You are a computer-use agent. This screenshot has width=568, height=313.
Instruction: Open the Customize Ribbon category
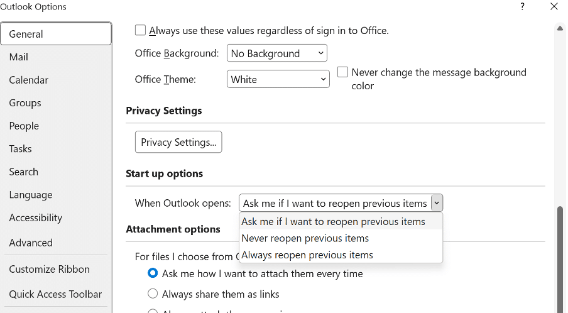[x=56, y=269]
